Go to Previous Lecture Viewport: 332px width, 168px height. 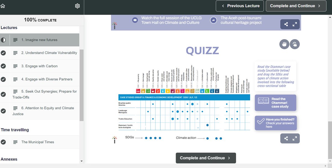click(240, 6)
